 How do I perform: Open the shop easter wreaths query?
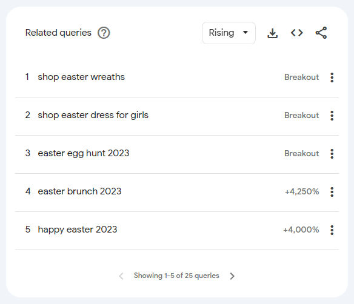click(x=81, y=77)
